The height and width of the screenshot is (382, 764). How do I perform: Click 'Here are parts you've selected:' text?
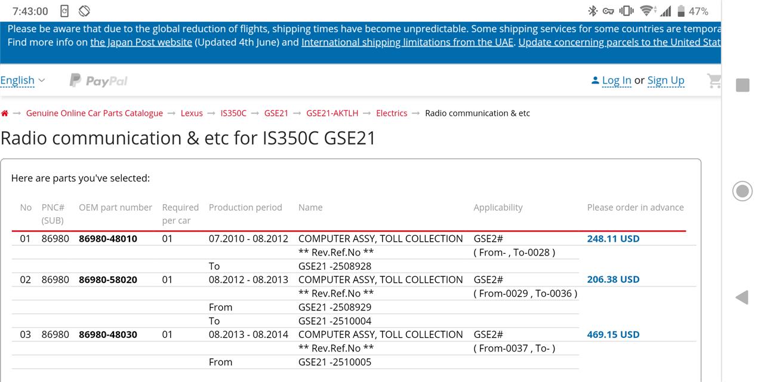[81, 178]
